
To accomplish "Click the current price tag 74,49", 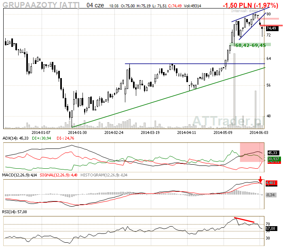I will tap(272, 28).
